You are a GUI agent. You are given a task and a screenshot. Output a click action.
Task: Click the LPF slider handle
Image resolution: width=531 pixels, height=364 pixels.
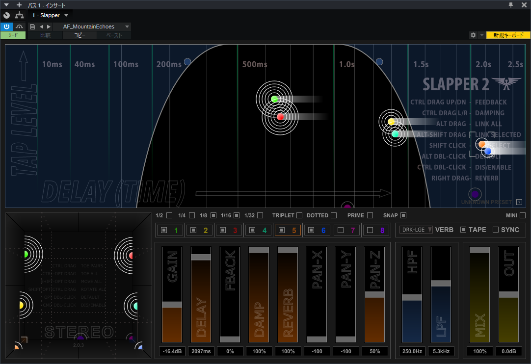click(x=441, y=283)
